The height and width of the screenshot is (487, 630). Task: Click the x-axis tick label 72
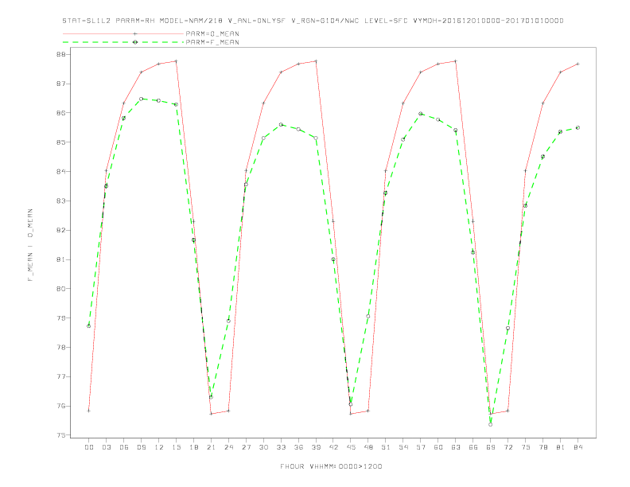coord(508,447)
